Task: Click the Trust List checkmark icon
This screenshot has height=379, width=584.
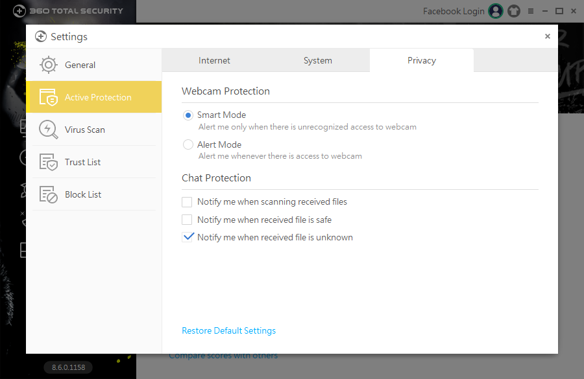Action: pos(49,162)
